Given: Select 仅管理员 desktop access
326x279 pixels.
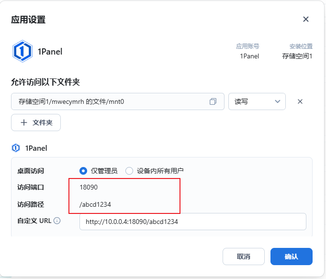Looking at the screenshot, I should pyautogui.click(x=83, y=171).
